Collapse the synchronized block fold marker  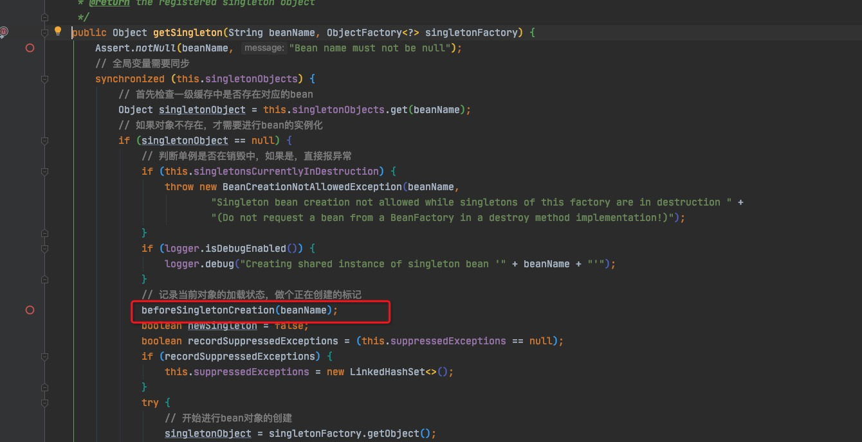click(x=44, y=79)
